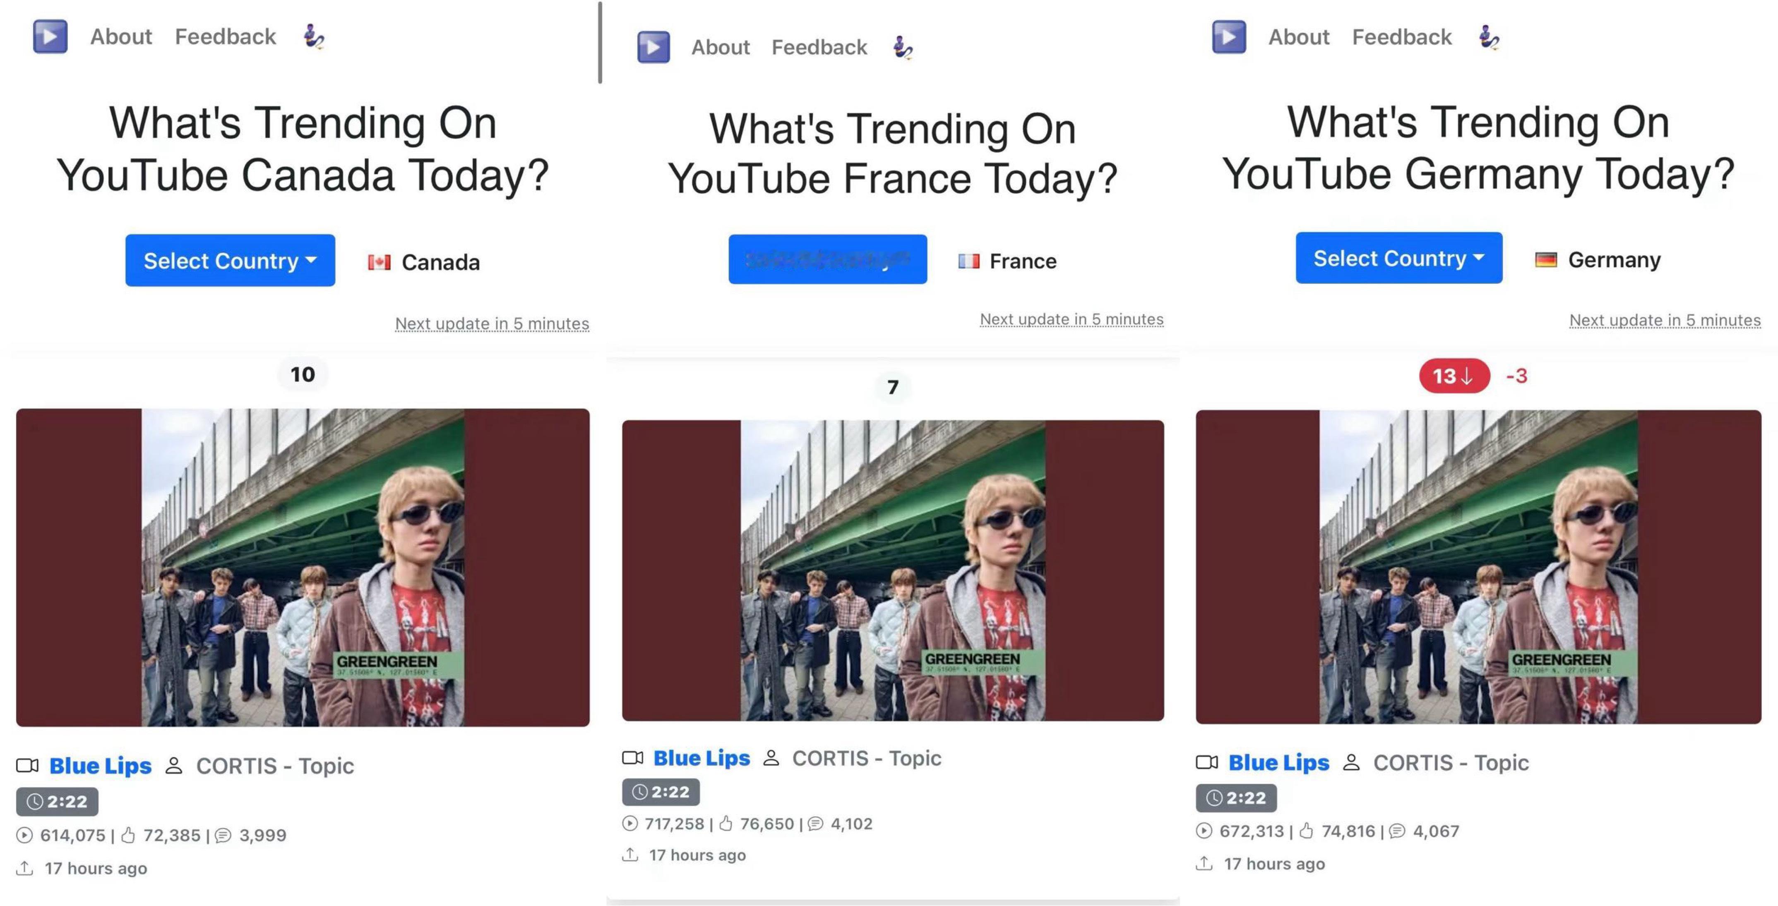Open About in the Canada page navigation
This screenshot has width=1778, height=906.
(x=121, y=36)
